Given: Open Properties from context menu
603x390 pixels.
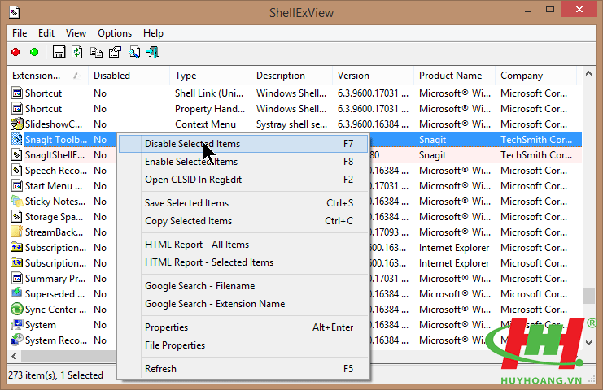Looking at the screenshot, I should coord(243,327).
